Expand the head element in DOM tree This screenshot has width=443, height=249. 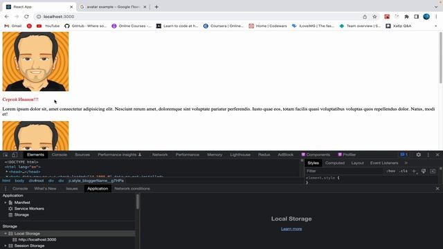coord(7,172)
